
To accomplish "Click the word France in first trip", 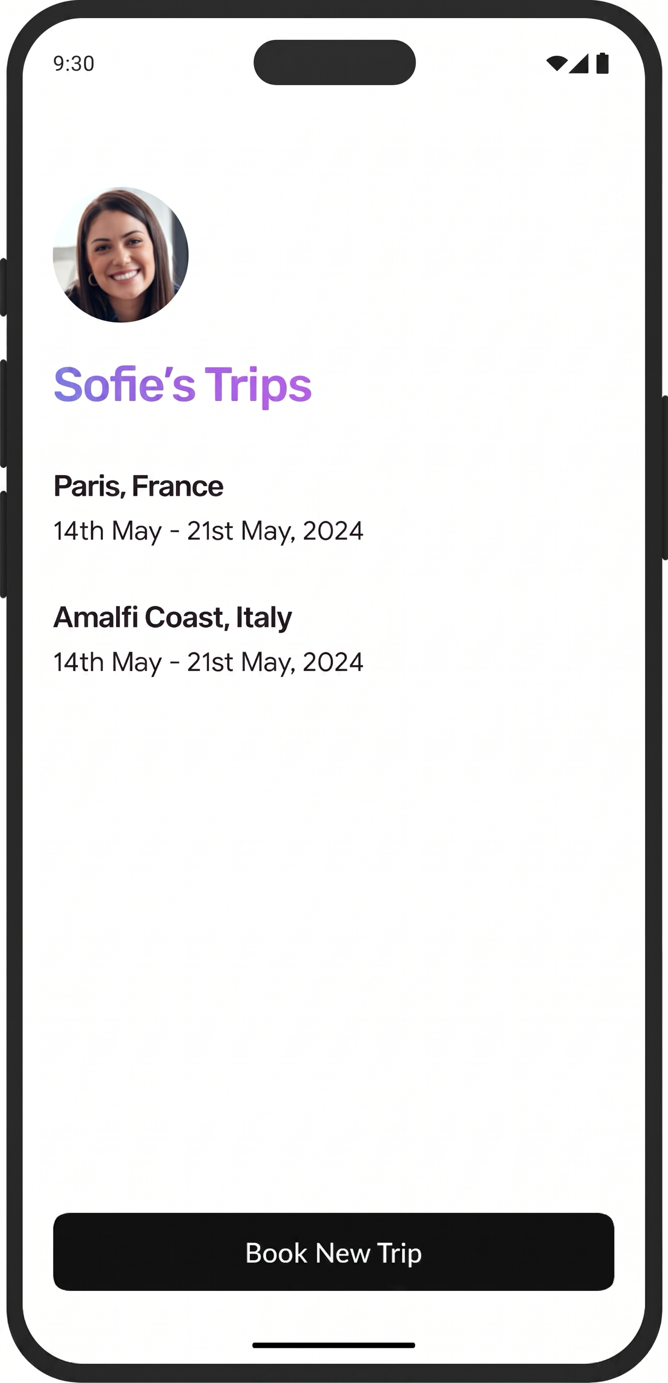I will point(177,487).
